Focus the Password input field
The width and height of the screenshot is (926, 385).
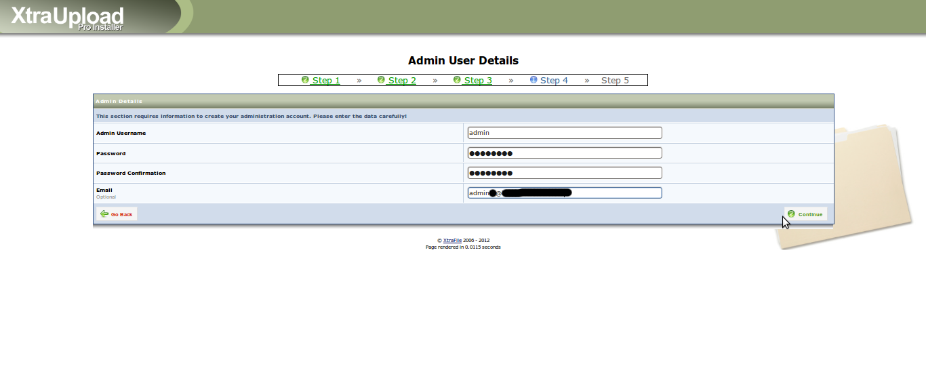tap(565, 153)
